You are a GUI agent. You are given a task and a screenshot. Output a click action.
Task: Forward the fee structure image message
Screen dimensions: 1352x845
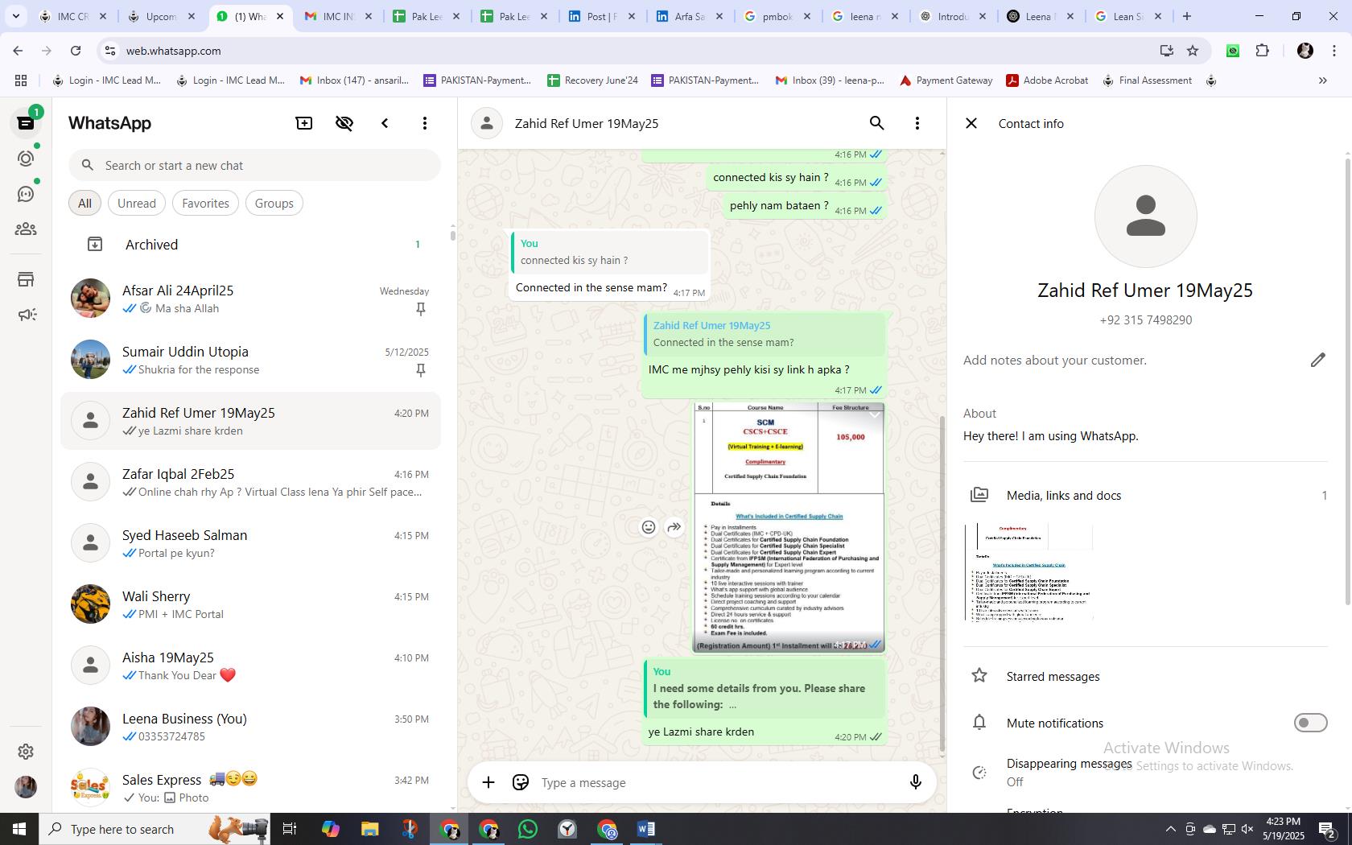pos(674,527)
